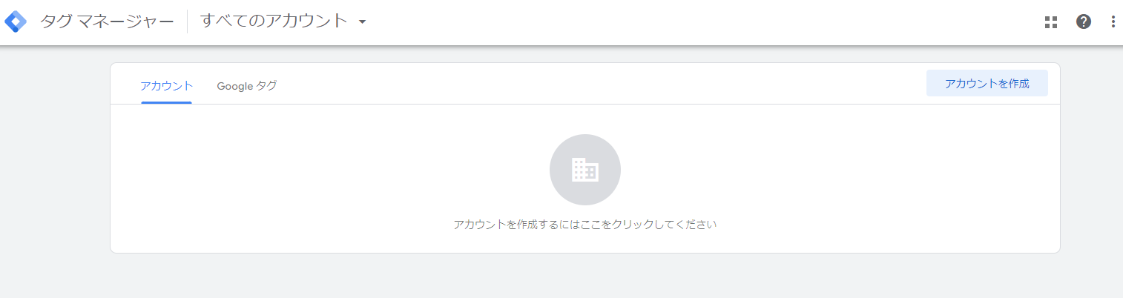Switch to the Google タグ tab
The width and height of the screenshot is (1123, 298).
247,85
